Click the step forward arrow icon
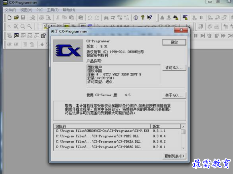The height and width of the screenshot is (174, 233). (x=203, y=36)
